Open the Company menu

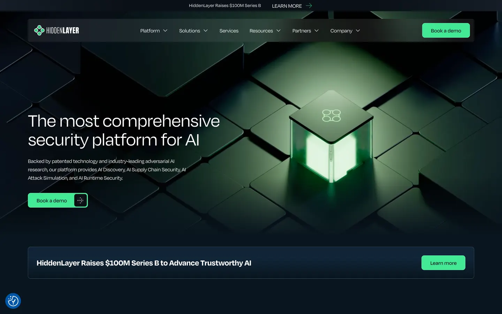pos(341,31)
